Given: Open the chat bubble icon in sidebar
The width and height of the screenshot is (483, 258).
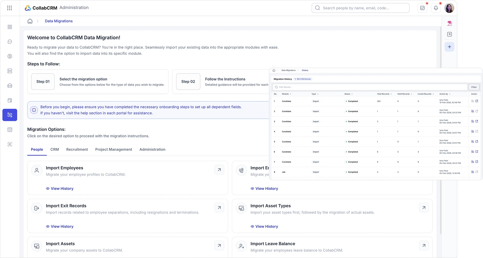Looking at the screenshot, I should coord(10,42).
